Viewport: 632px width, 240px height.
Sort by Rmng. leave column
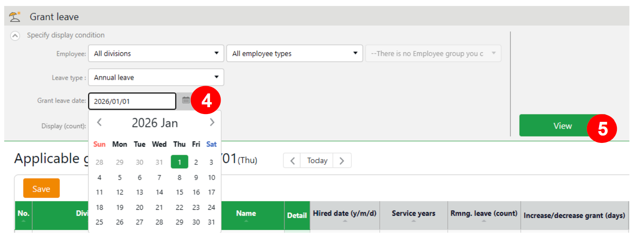(x=483, y=215)
